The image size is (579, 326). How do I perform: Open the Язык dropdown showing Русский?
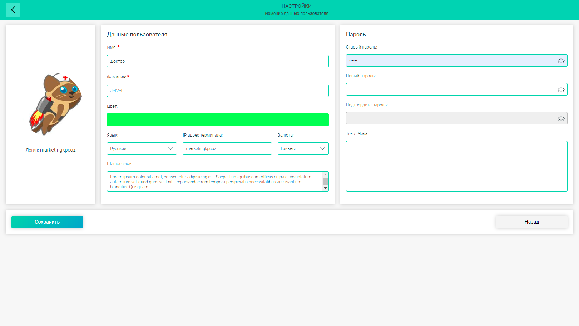tap(142, 149)
